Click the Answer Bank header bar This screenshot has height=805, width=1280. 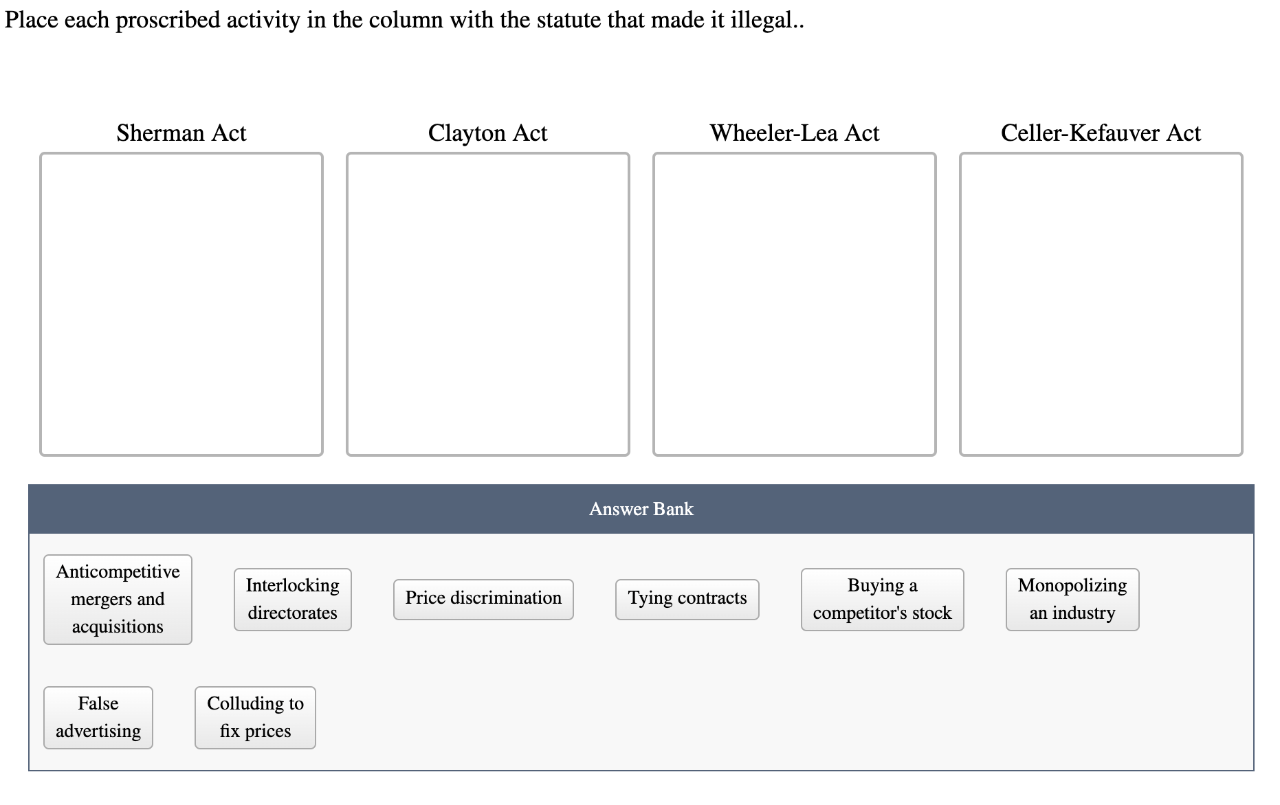tap(640, 508)
